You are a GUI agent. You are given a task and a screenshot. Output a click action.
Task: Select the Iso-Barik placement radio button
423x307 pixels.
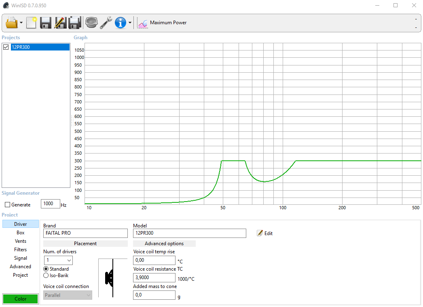[x=46, y=275]
